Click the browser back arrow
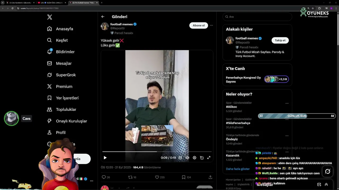 pyautogui.click(x=3, y=8)
